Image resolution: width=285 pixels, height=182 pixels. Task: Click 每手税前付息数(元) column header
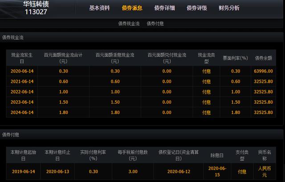click(133, 155)
